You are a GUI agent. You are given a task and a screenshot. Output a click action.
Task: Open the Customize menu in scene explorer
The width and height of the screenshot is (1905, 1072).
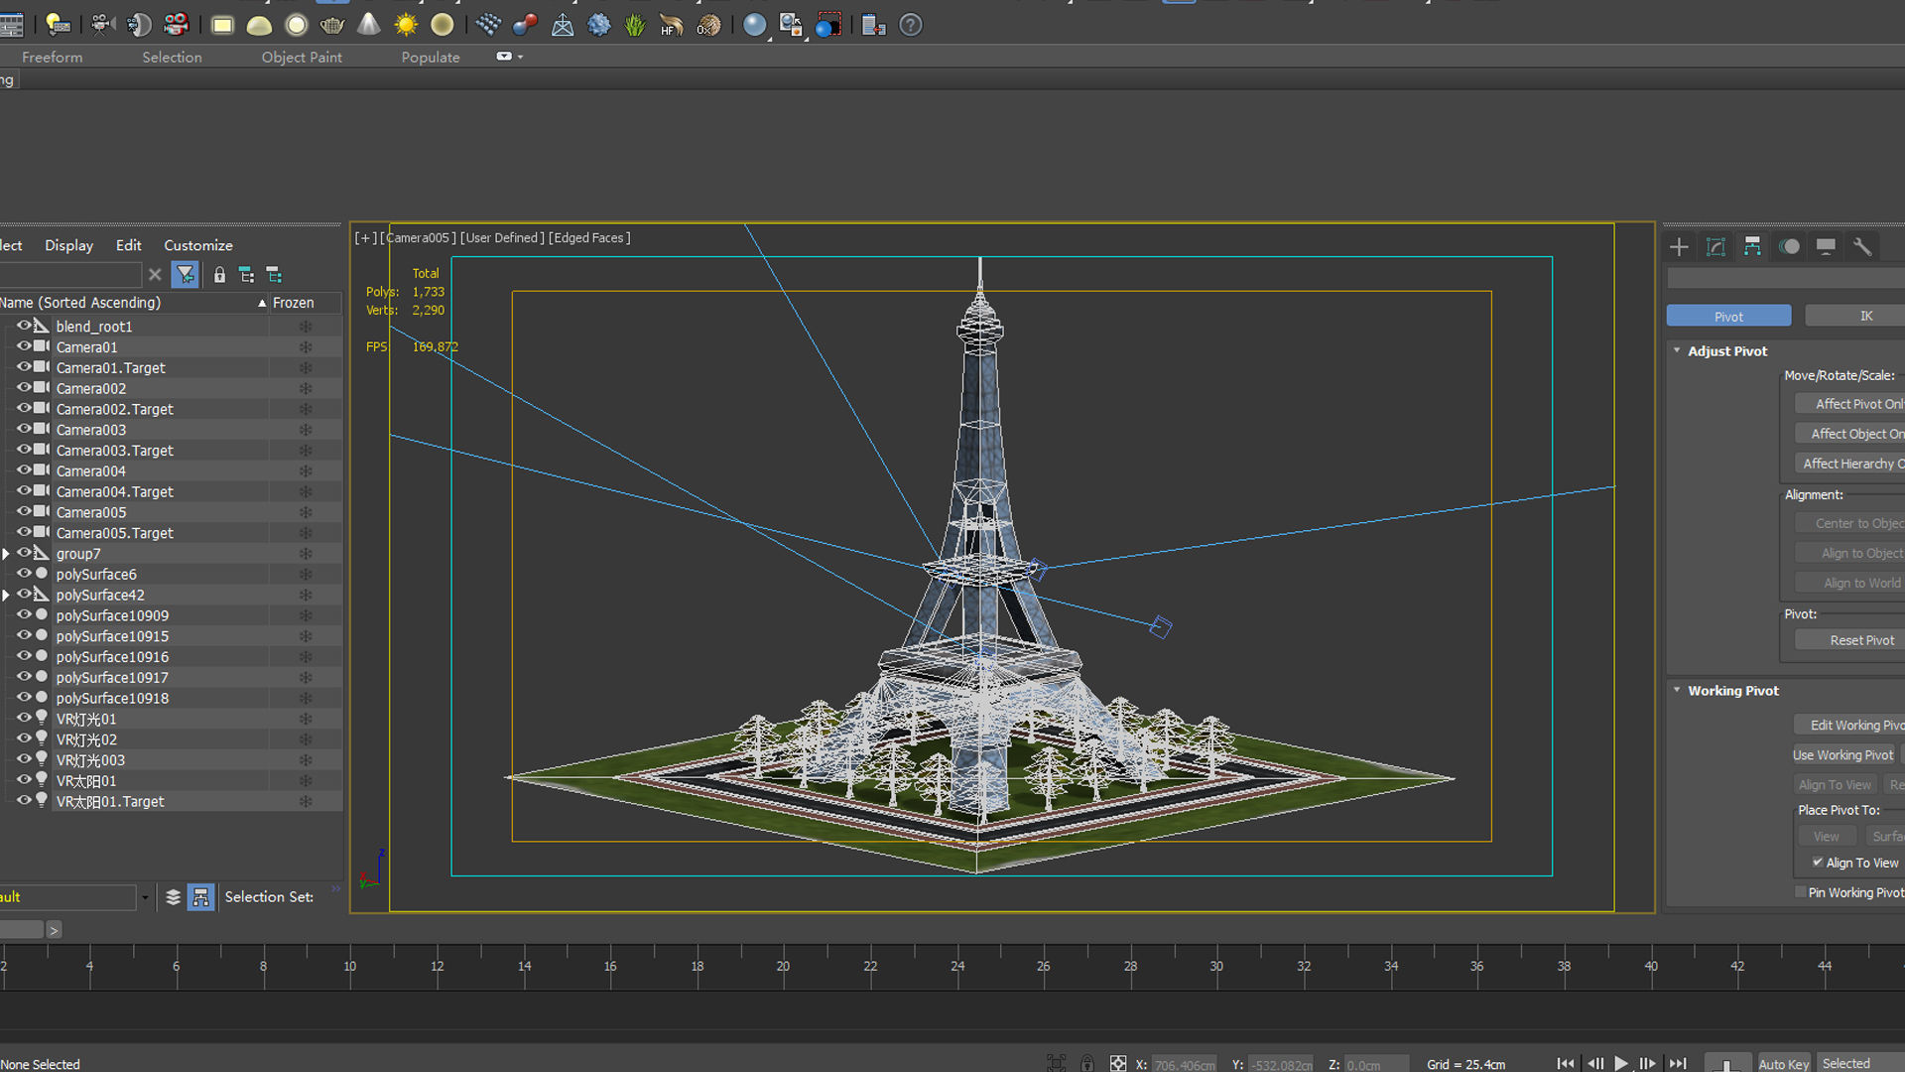tap(198, 245)
